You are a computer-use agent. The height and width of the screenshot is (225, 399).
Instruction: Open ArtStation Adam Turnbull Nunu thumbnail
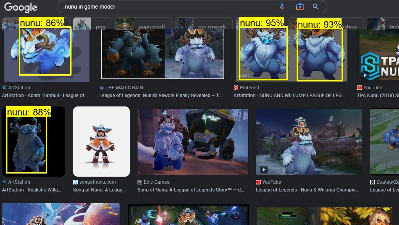tap(47, 55)
